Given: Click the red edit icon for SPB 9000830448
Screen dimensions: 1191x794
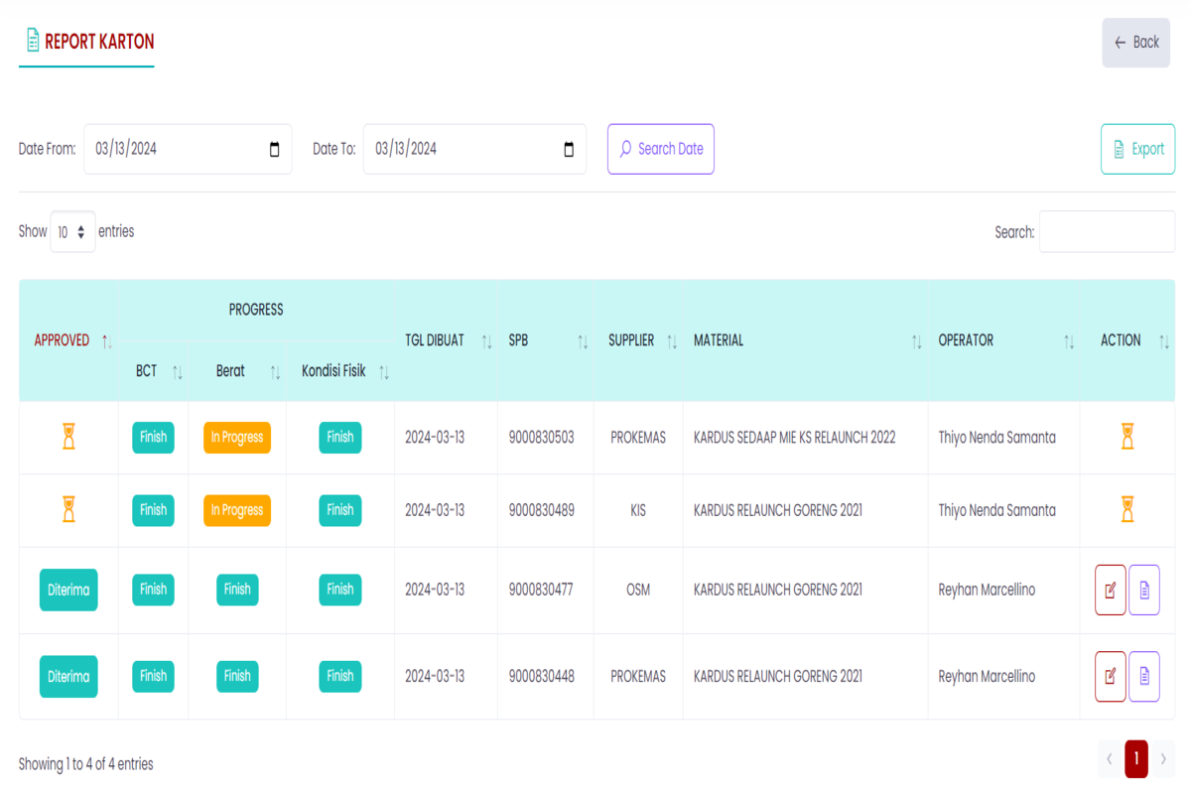Looking at the screenshot, I should pos(1110,677).
